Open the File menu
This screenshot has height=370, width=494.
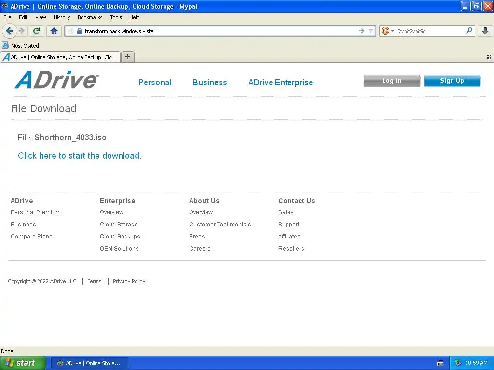coord(7,17)
